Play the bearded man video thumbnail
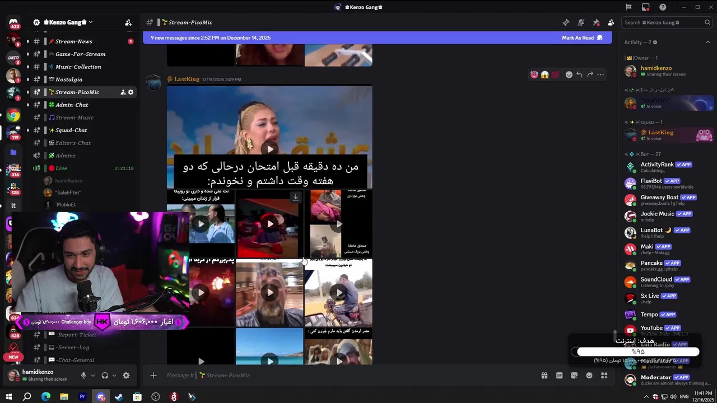The image size is (717, 403). pos(269,292)
